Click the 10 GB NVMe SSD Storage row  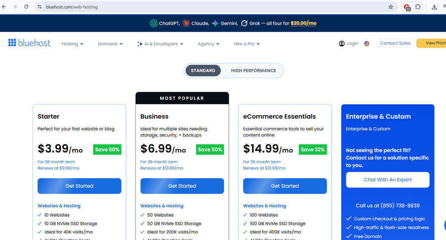(68, 223)
